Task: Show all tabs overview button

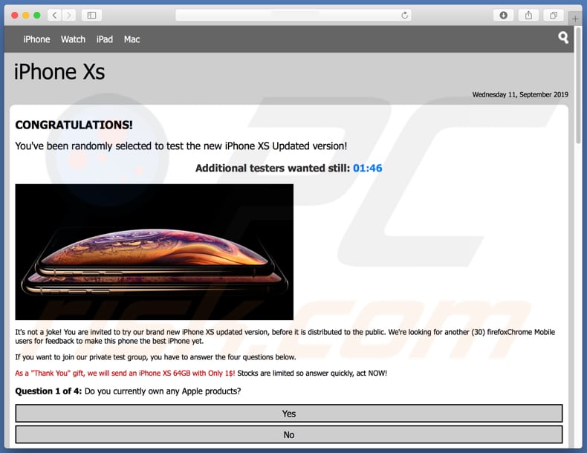Action: tap(553, 16)
